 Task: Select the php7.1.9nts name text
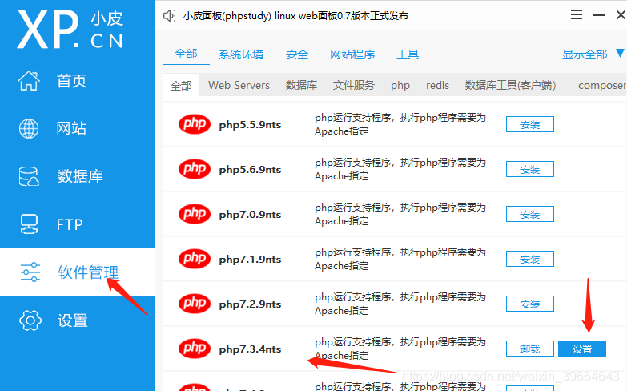[x=250, y=260]
